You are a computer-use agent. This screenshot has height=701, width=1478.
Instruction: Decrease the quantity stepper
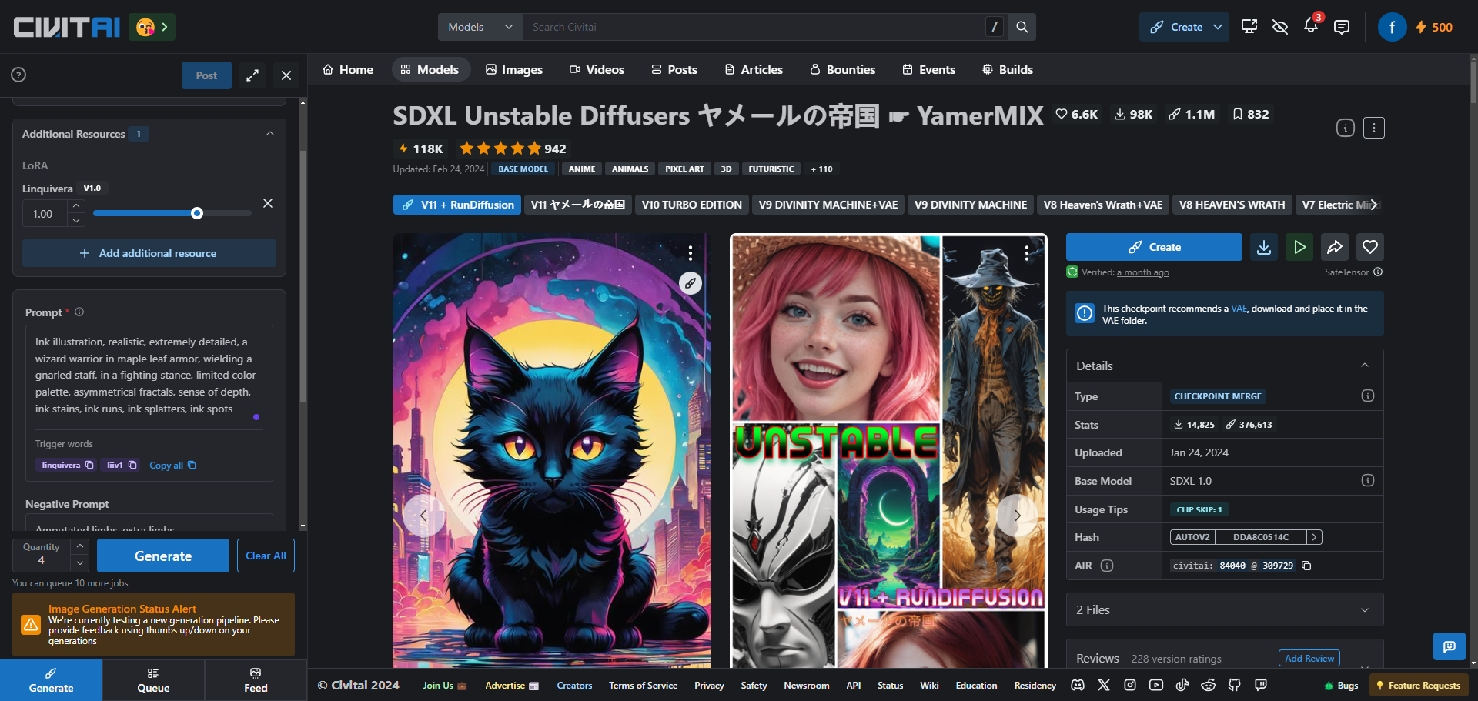(80, 563)
